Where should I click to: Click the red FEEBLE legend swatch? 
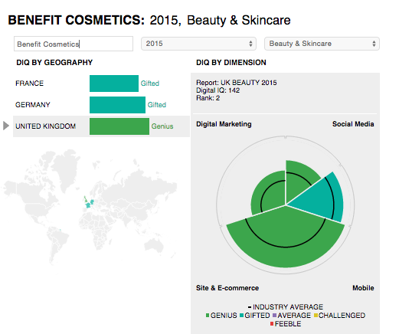pyautogui.click(x=272, y=324)
